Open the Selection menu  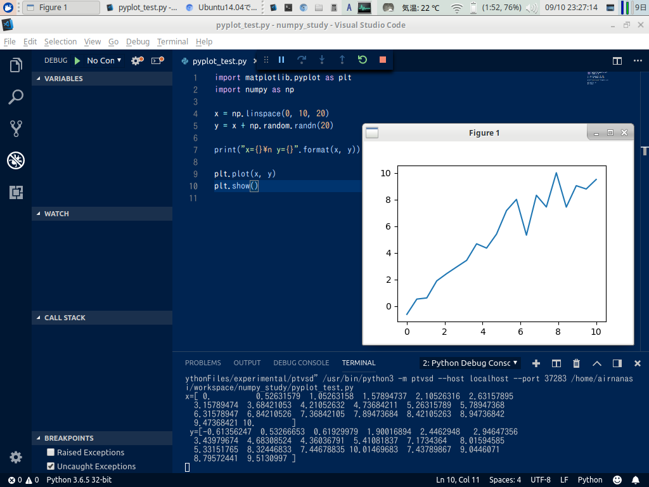point(60,41)
